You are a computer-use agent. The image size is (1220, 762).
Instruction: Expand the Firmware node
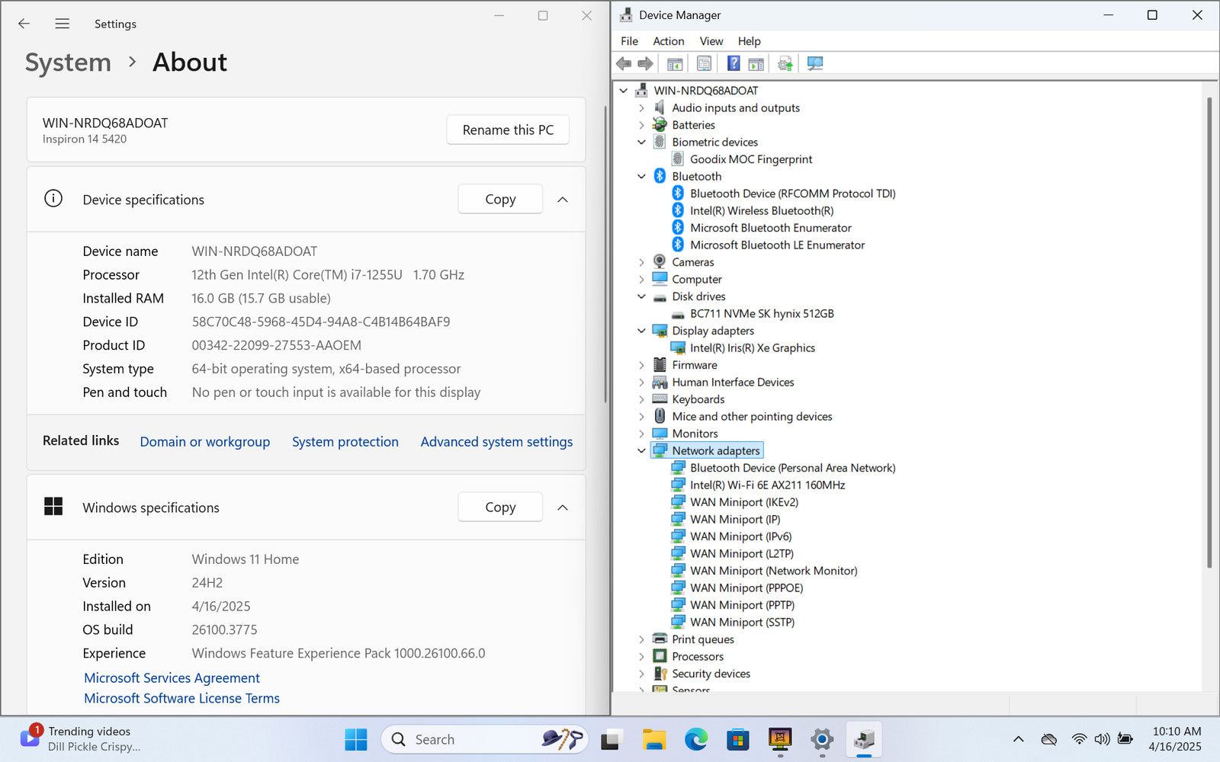[x=641, y=365]
